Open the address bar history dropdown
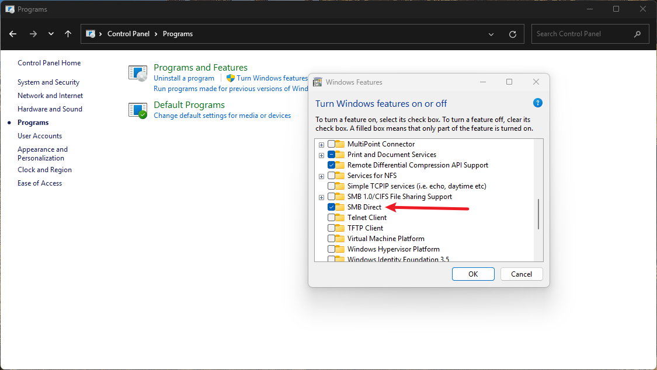 tap(492, 34)
